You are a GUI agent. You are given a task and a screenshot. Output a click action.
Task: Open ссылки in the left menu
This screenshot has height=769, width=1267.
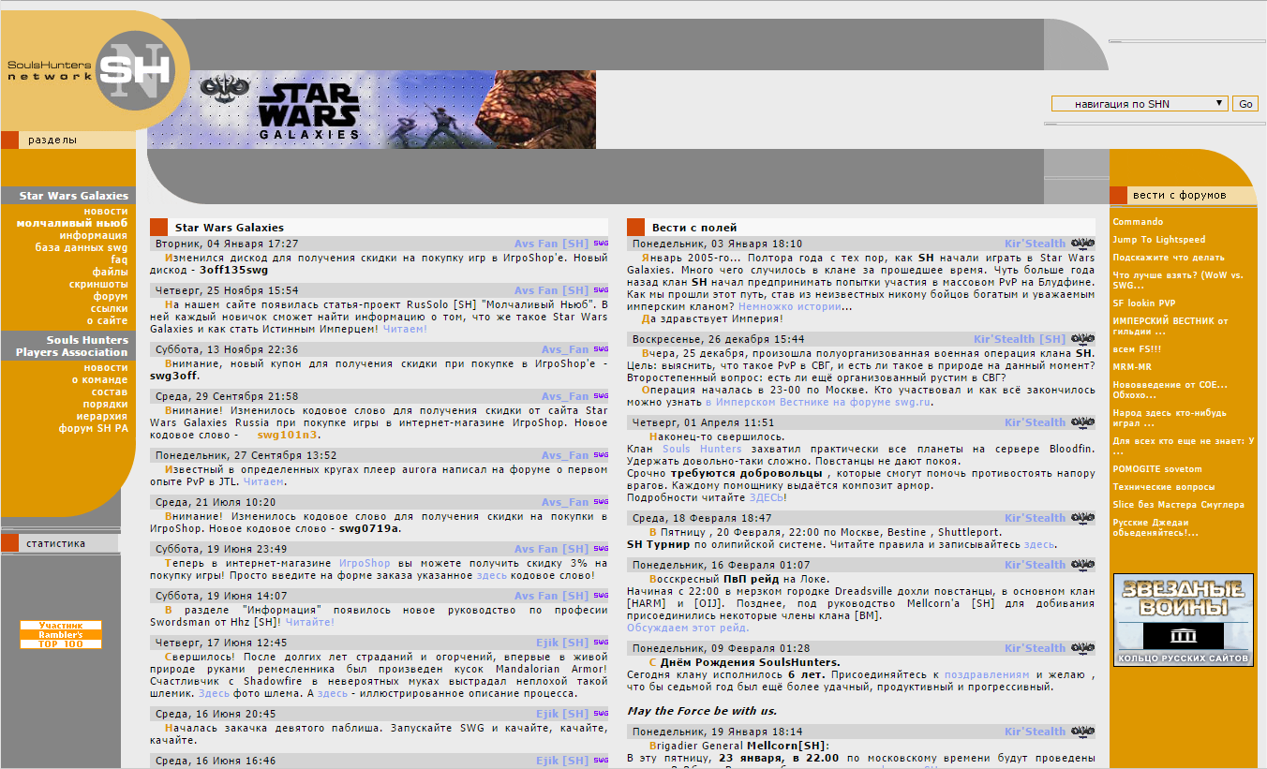point(109,308)
